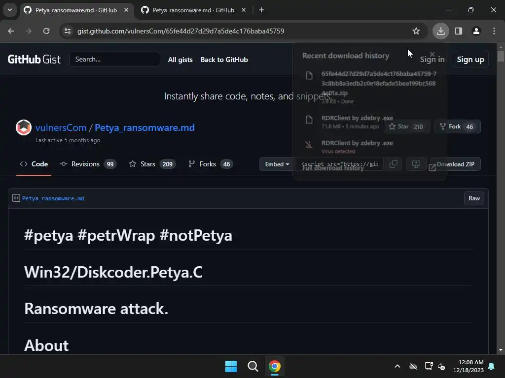Close the second Petya_ransomware.md tab

tap(244, 10)
